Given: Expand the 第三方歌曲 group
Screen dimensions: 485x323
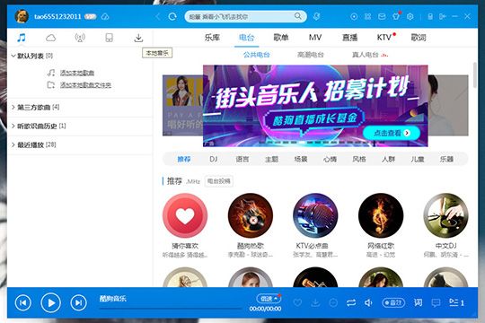Looking at the screenshot, I should (x=13, y=108).
